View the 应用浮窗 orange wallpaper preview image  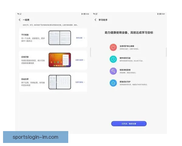click(x=60, y=60)
